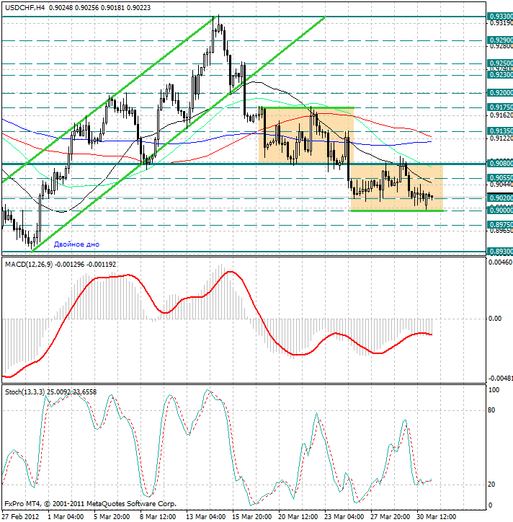Click the 5 Mar 20:00 time label
Image resolution: width=513 pixels, height=522 pixels.
pos(112,517)
